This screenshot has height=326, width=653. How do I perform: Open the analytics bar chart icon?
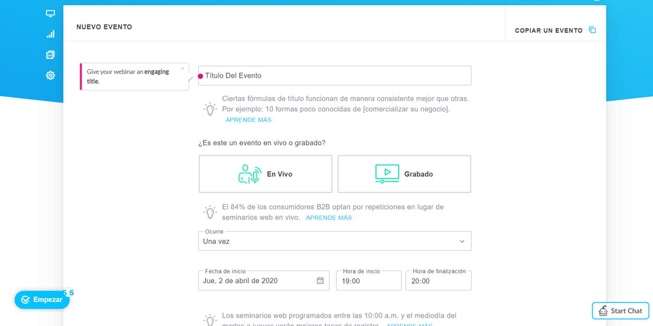click(x=50, y=34)
